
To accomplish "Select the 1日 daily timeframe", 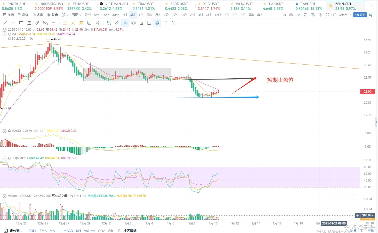I will [141, 15].
